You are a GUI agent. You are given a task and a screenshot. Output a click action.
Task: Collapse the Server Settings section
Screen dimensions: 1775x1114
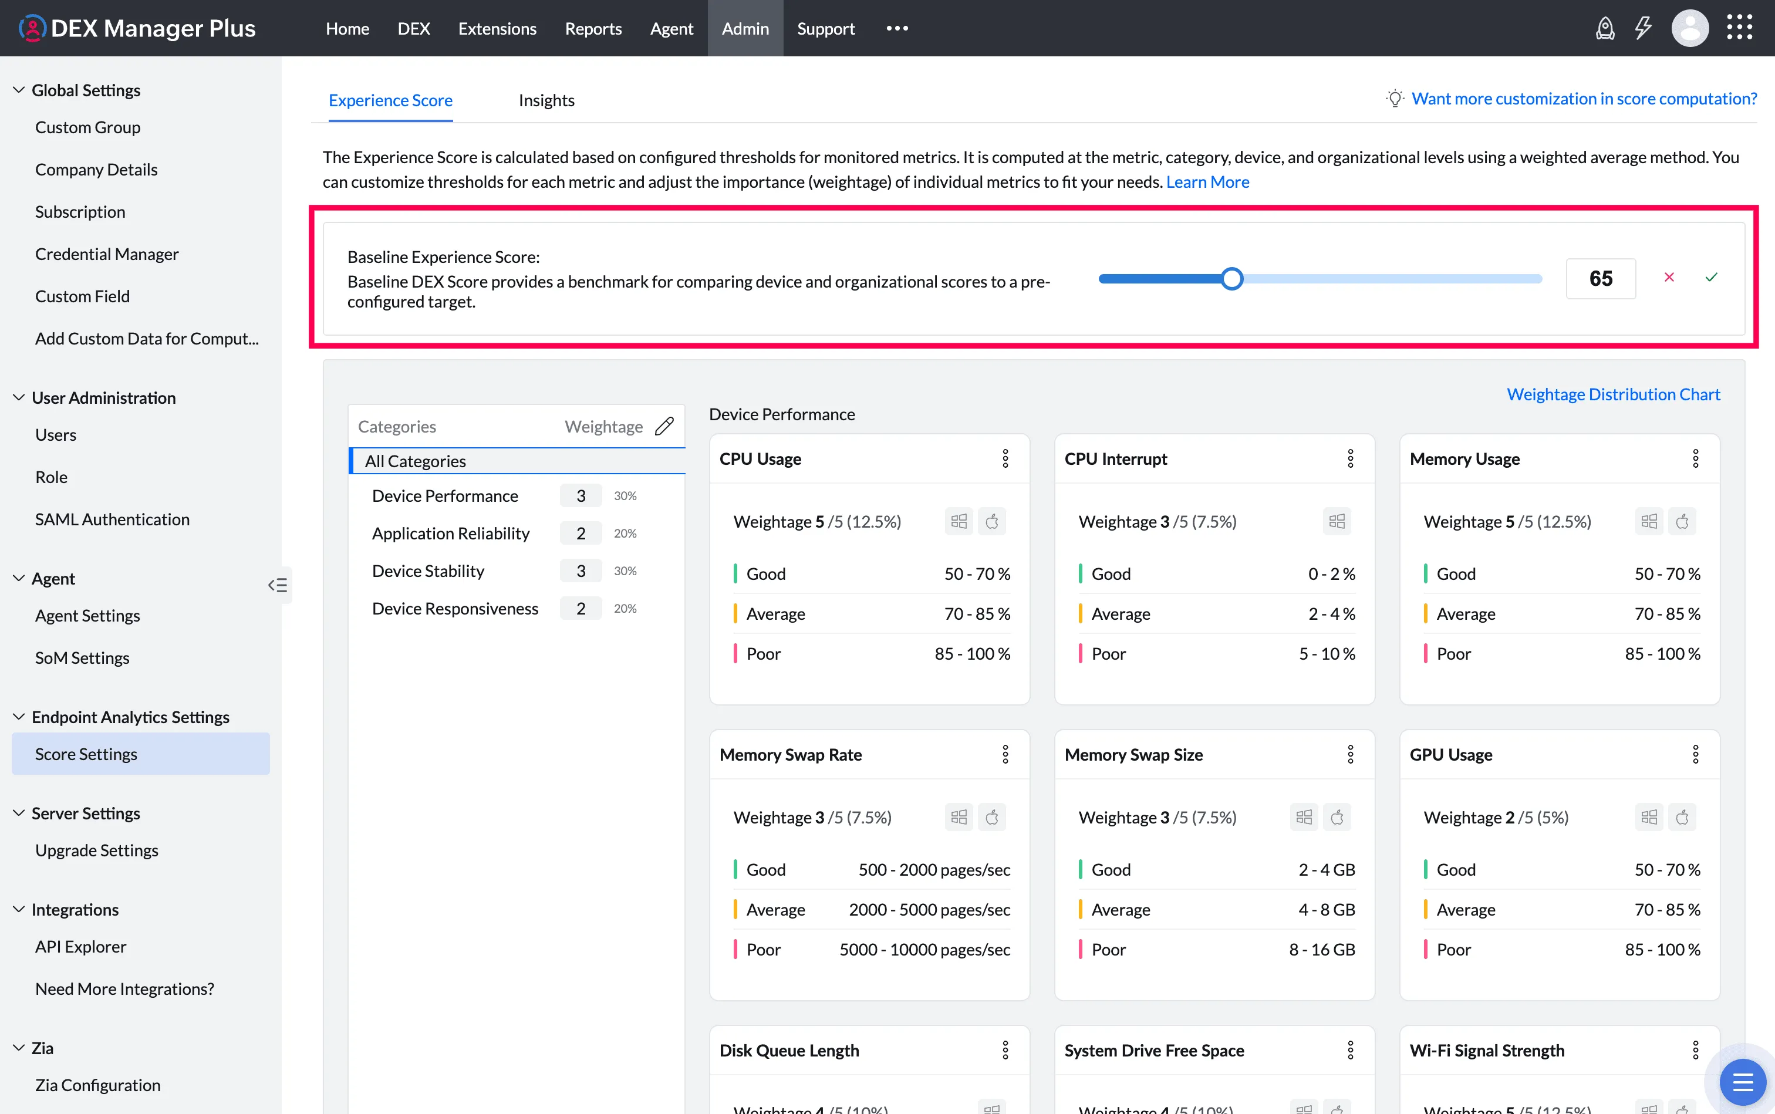[x=19, y=813]
